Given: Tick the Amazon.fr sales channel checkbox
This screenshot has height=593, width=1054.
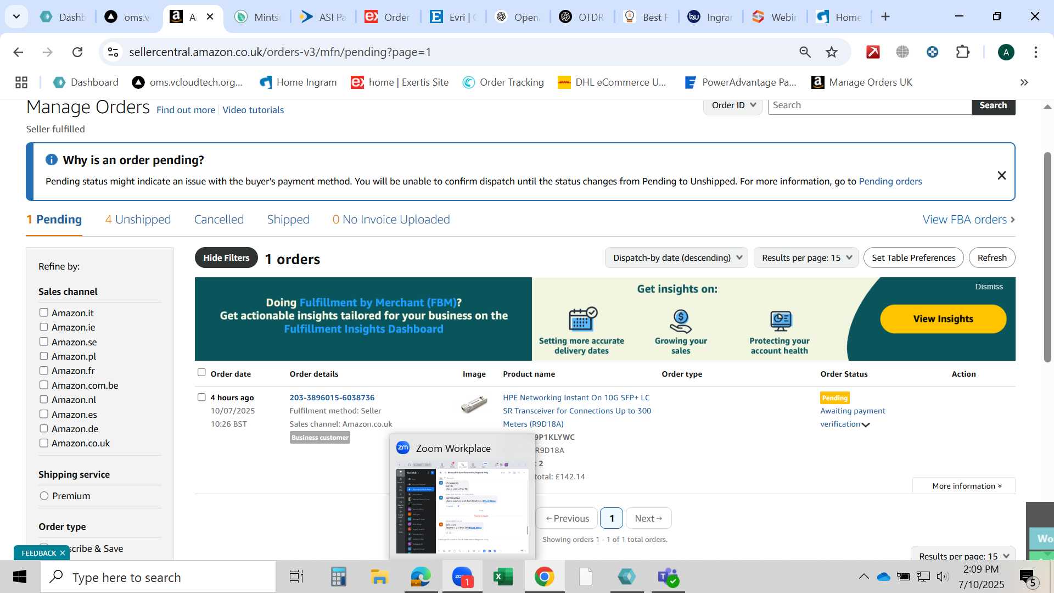Looking at the screenshot, I should 43,371.
